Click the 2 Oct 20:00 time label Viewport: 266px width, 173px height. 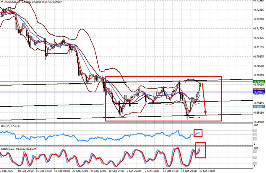click(134, 171)
